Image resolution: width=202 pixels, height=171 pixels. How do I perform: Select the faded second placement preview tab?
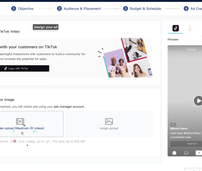pos(190,28)
